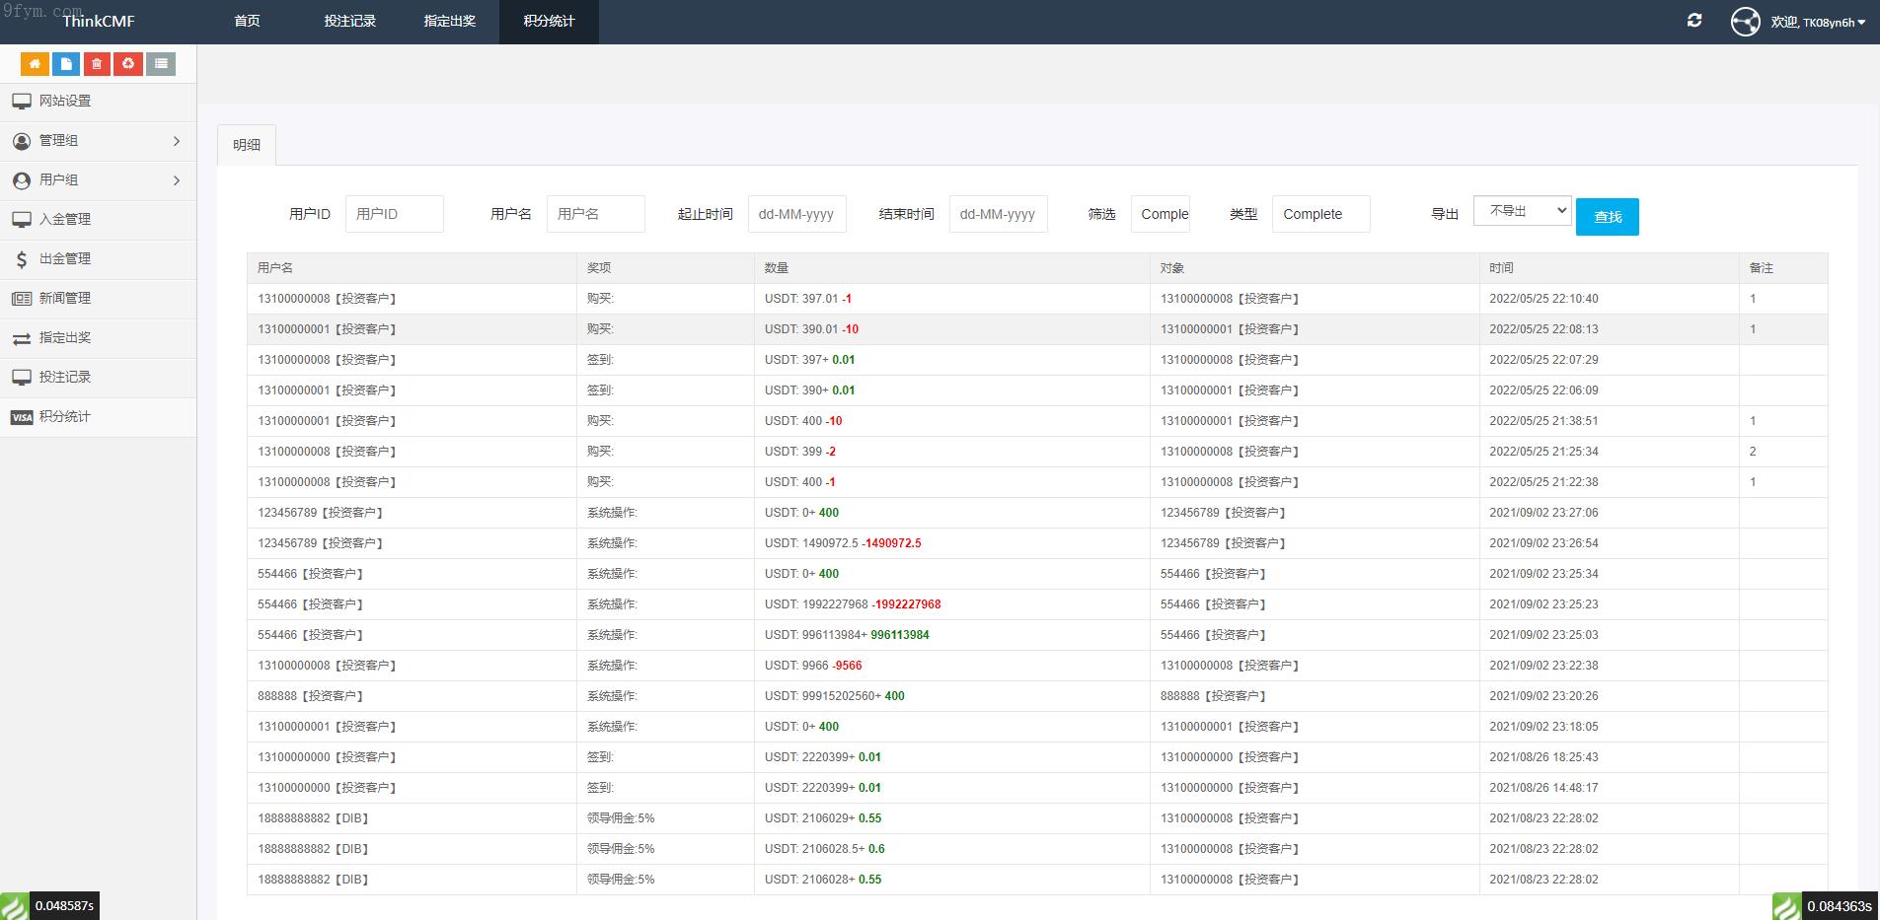Click the 用户ID input field
The height and width of the screenshot is (920, 1880).
[x=394, y=214]
